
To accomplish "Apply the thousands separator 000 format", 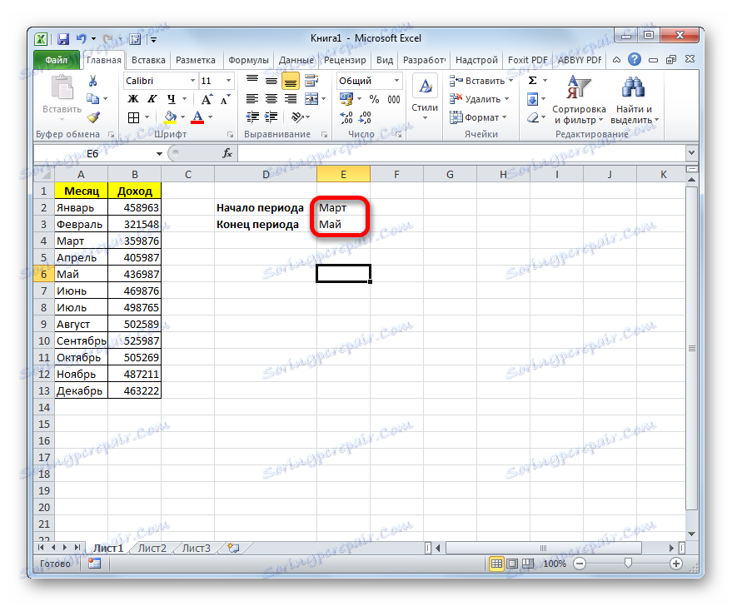I will (x=394, y=99).
